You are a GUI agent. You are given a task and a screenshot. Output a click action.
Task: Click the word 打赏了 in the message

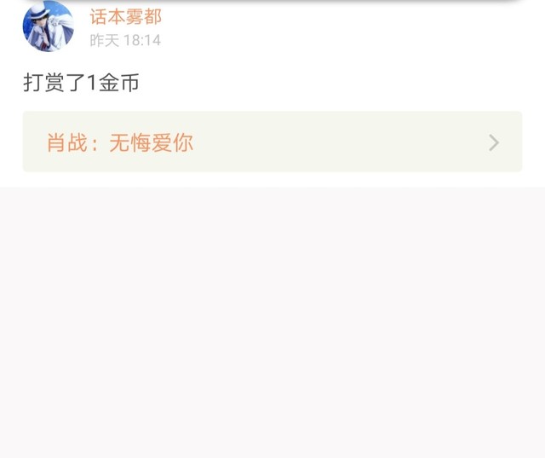click(54, 83)
